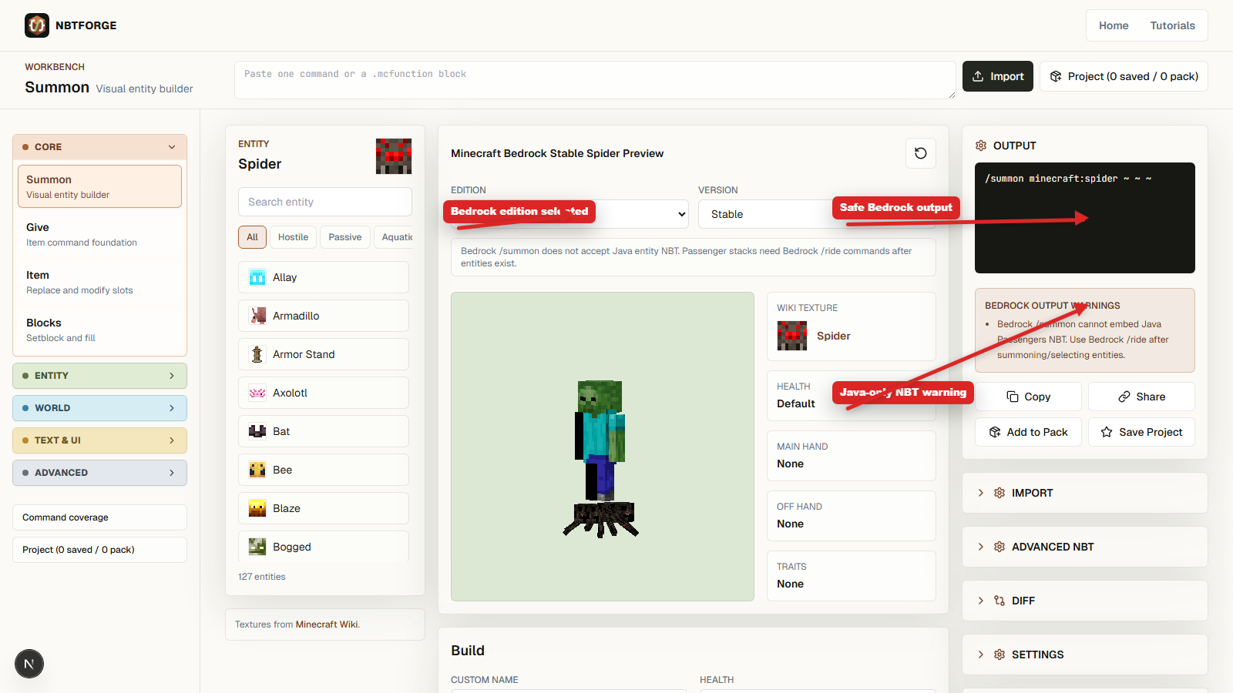Click the round N badge in the corner

point(29,664)
